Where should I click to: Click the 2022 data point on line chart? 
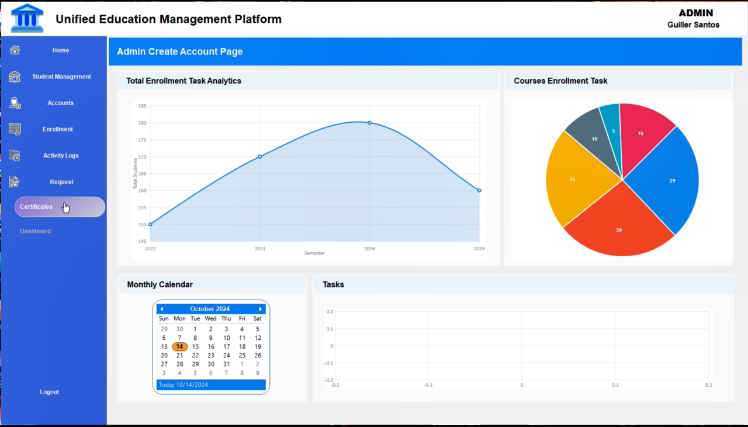point(150,224)
